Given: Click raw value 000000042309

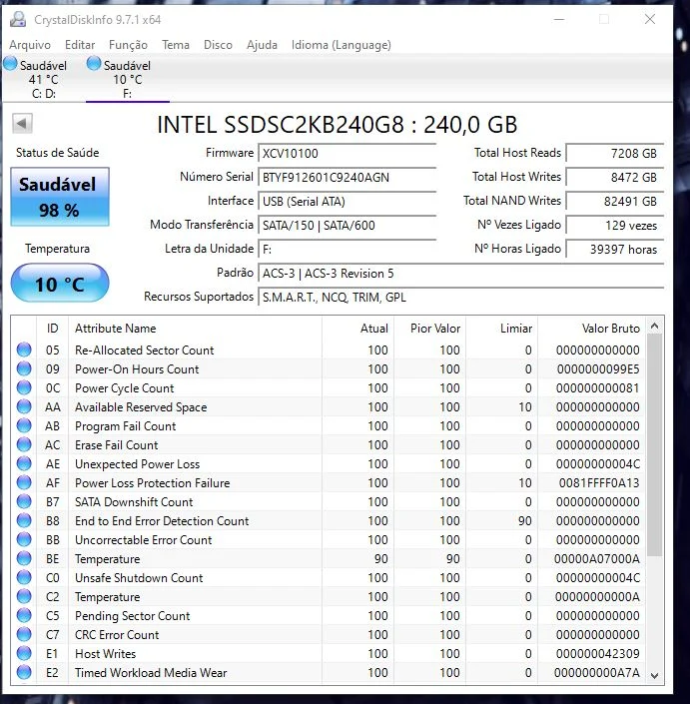Looking at the screenshot, I should coord(597,654).
